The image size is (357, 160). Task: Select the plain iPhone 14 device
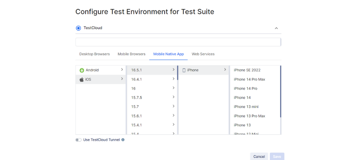point(255,98)
